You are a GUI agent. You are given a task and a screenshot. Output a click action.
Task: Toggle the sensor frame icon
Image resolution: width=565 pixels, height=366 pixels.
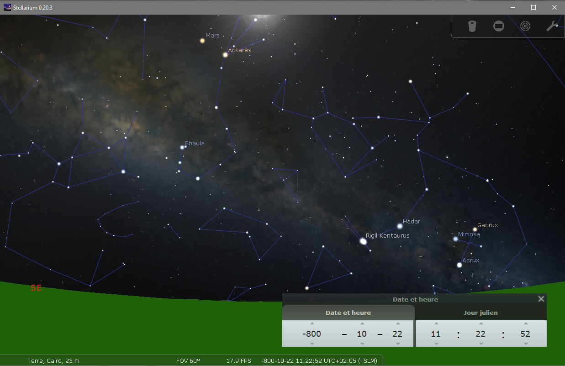[499, 26]
